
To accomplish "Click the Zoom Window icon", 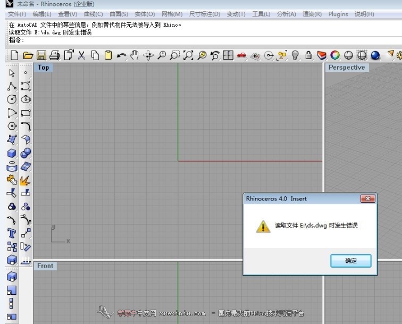I will [x=175, y=55].
